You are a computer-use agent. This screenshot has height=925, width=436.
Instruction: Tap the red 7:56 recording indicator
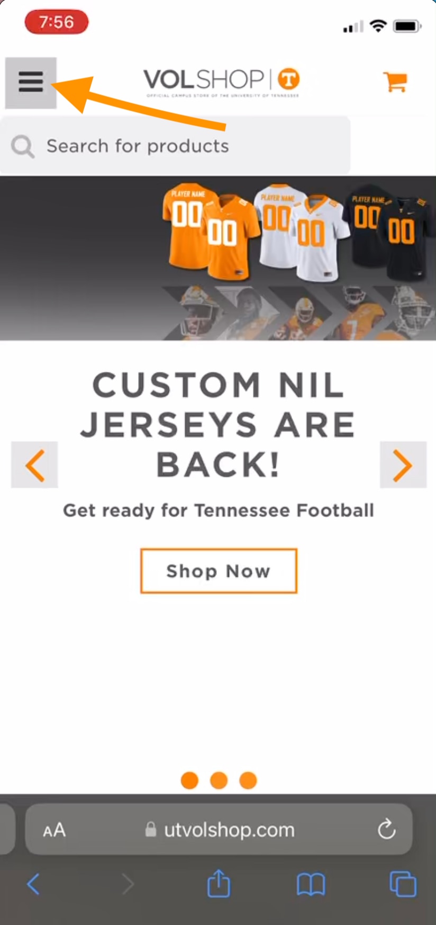[x=57, y=22]
